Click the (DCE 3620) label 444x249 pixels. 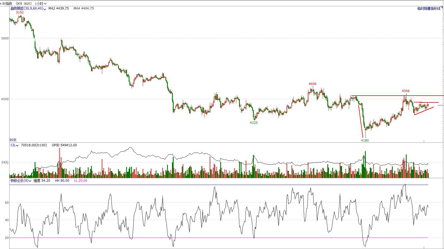point(24,4)
